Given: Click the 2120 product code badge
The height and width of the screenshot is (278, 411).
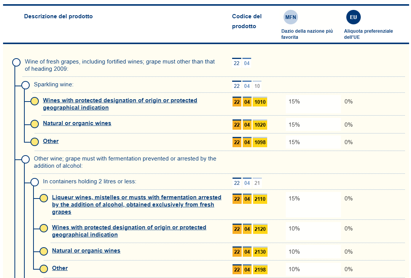Looking at the screenshot, I should (x=260, y=229).
